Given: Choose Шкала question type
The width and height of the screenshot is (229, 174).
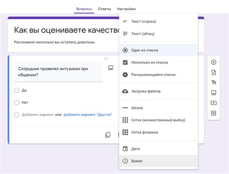Looking at the screenshot, I should 158,108.
